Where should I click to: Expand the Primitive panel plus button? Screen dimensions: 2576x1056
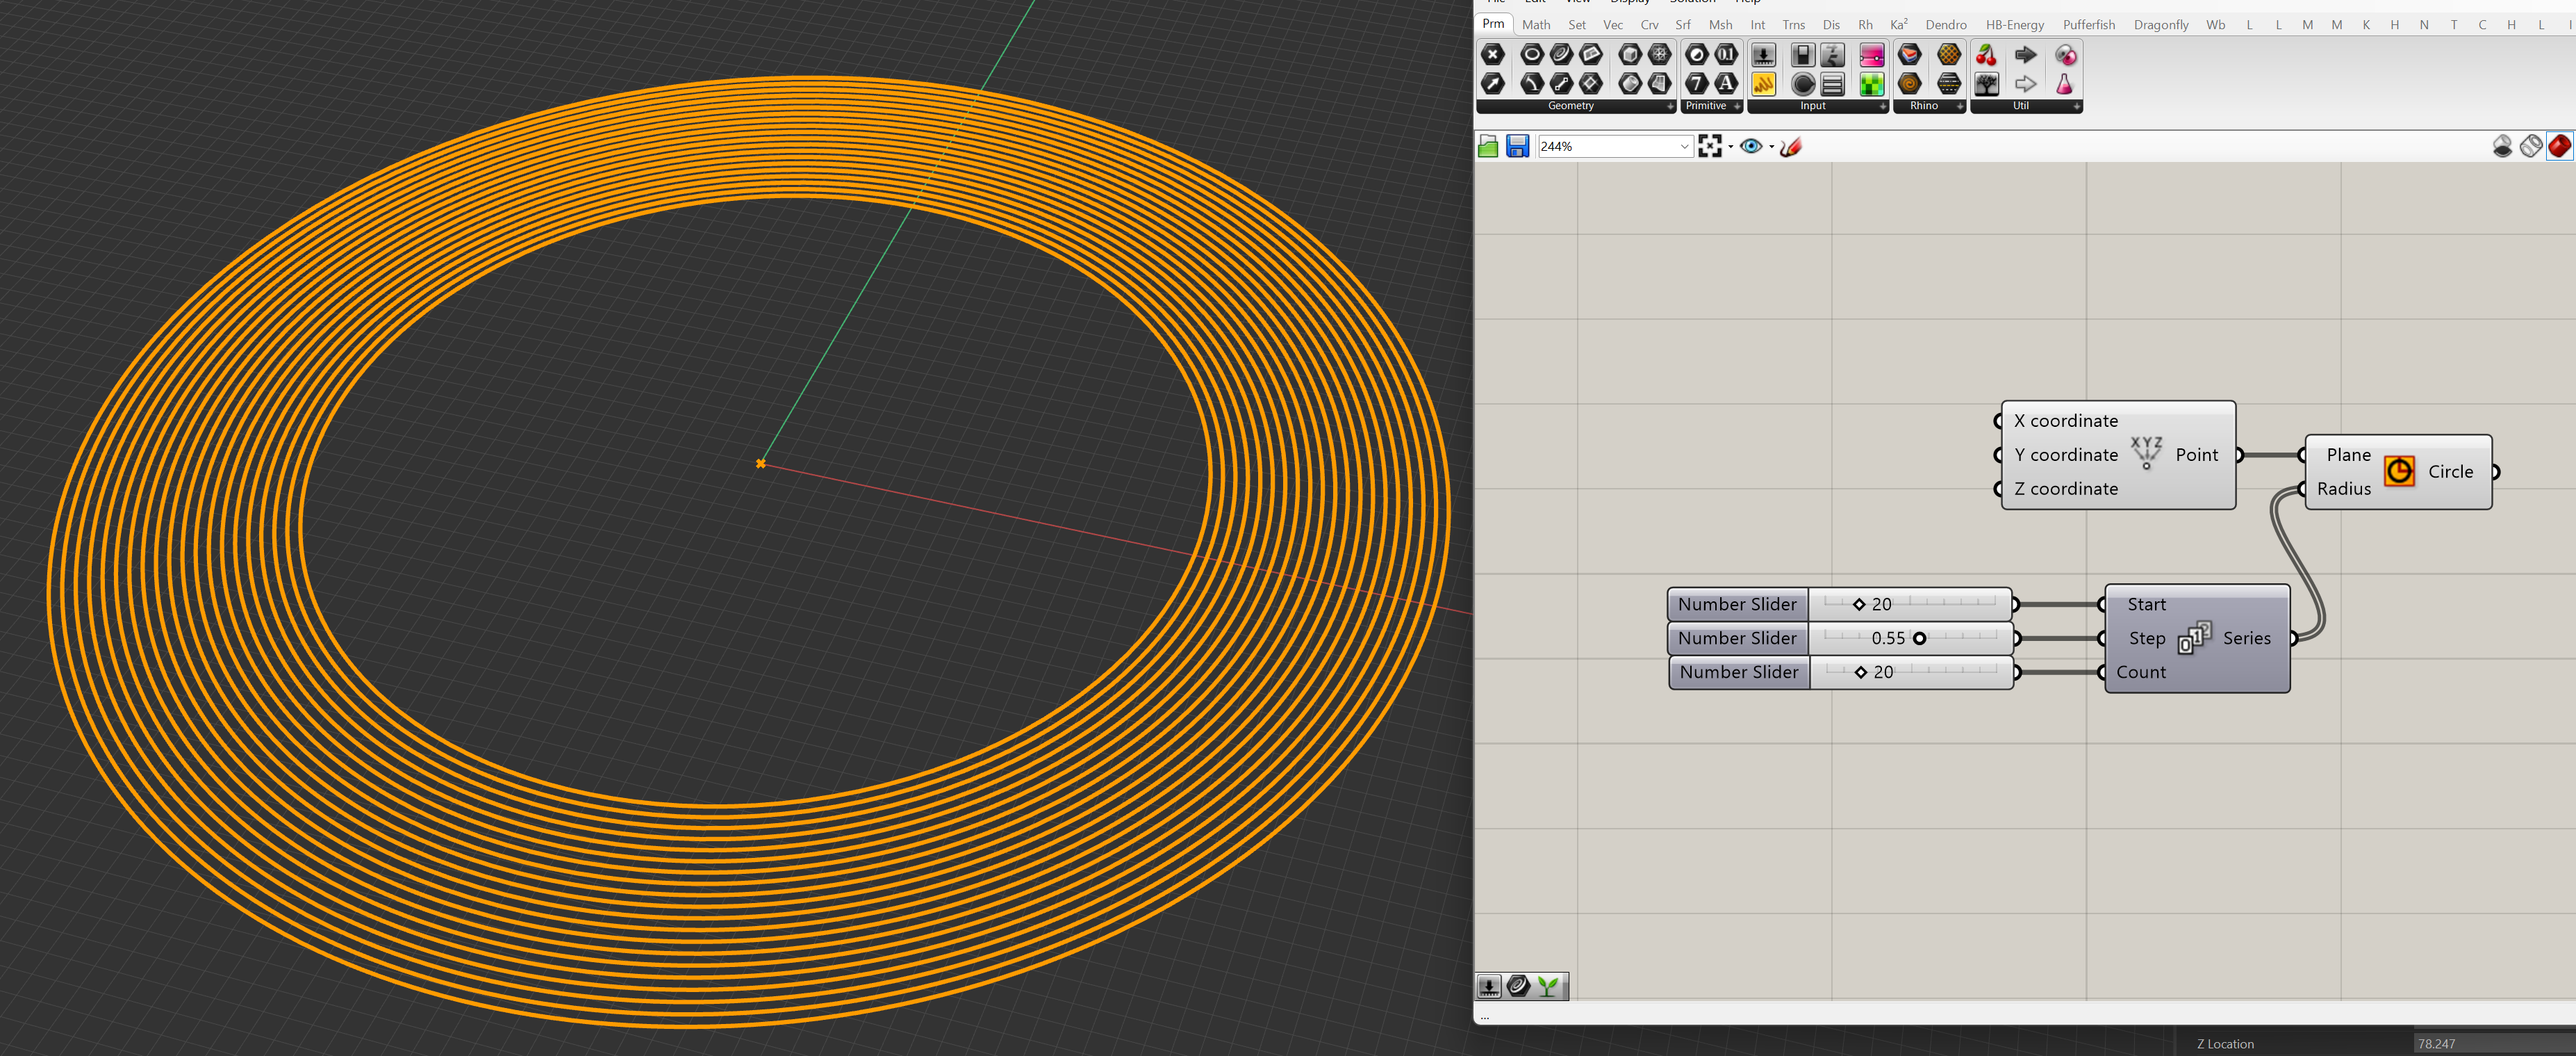click(1737, 106)
